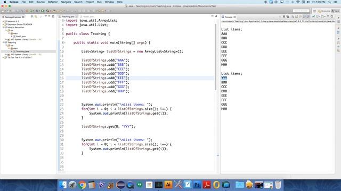
Task: Expand the Tic Tac Toe 1.1 STUDENT project
Action: click(x=3, y=58)
